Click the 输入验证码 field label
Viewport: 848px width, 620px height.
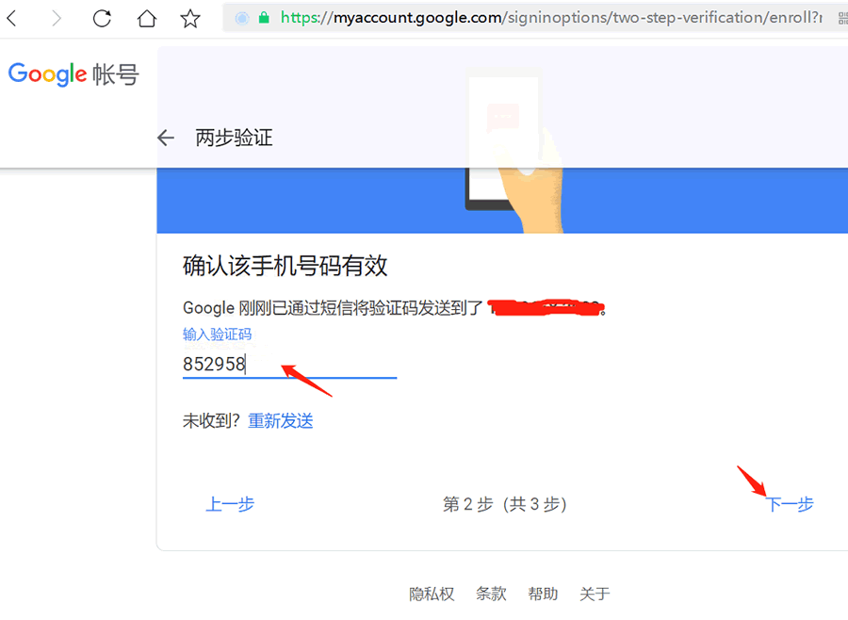pos(217,334)
